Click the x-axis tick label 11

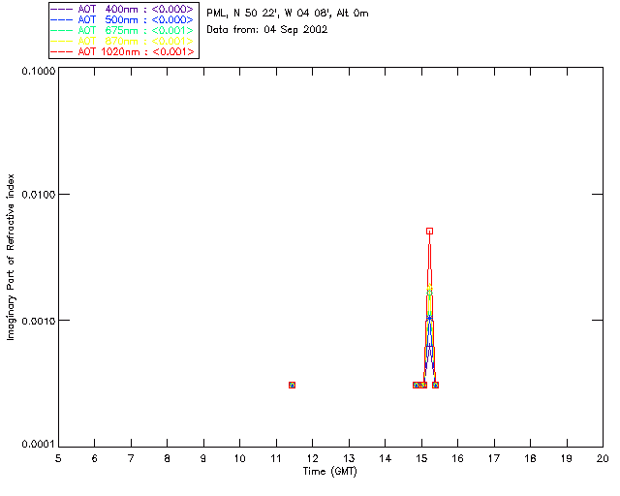click(x=276, y=458)
